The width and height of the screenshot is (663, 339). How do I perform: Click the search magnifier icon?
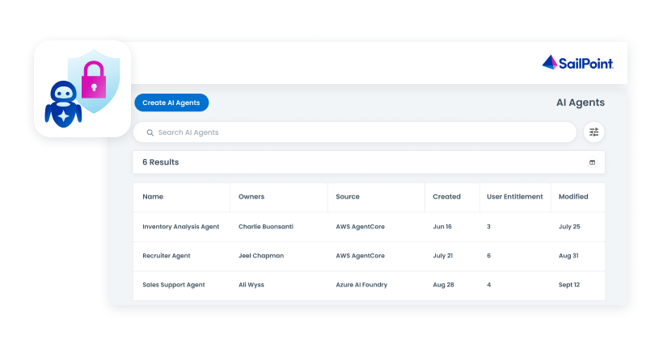[x=150, y=132]
